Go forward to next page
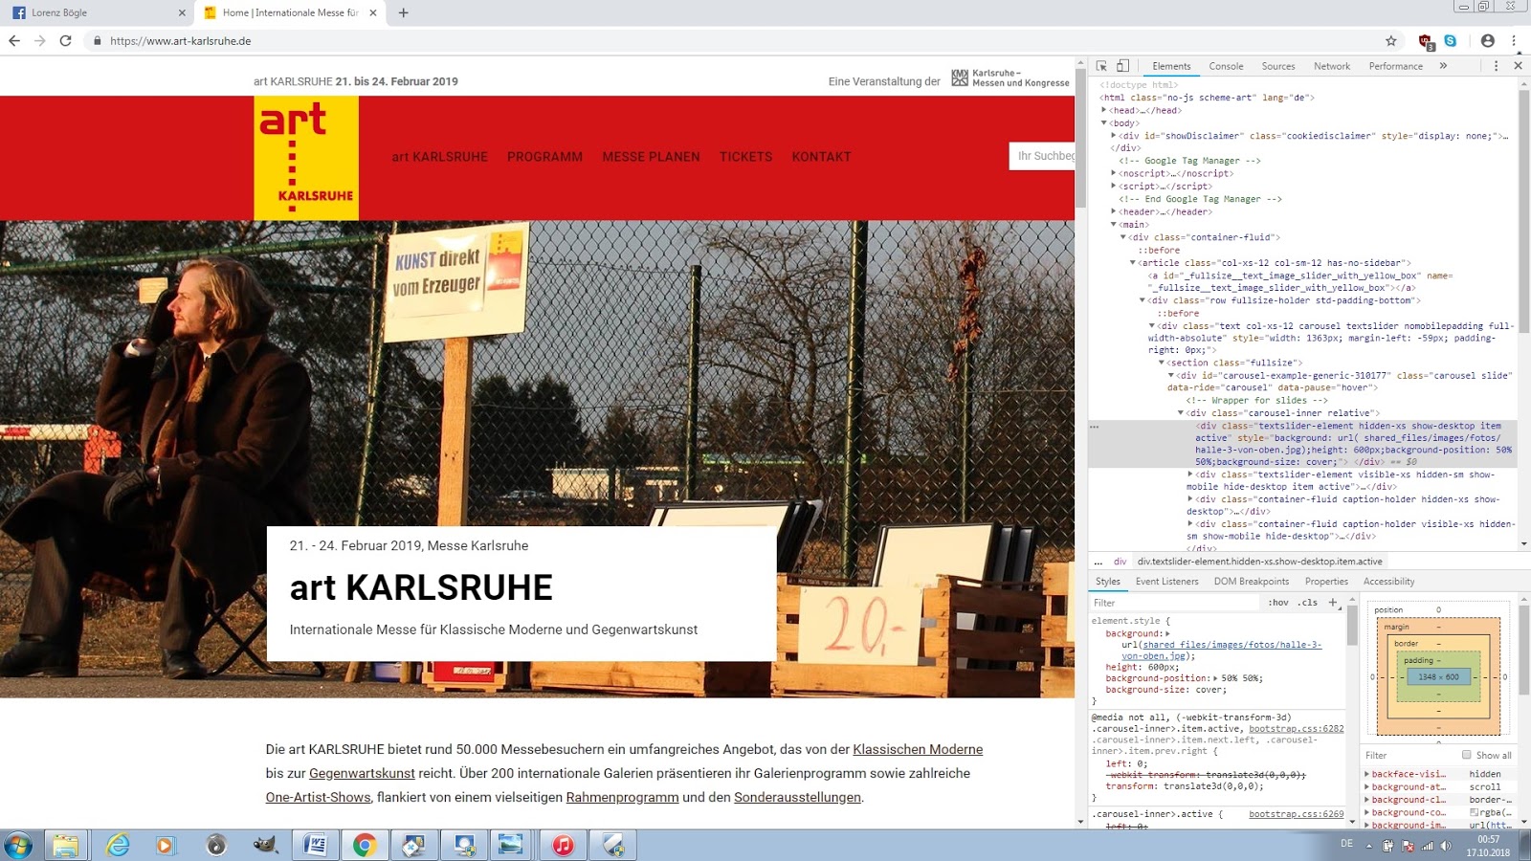Viewport: 1531px width, 861px height. [39, 41]
